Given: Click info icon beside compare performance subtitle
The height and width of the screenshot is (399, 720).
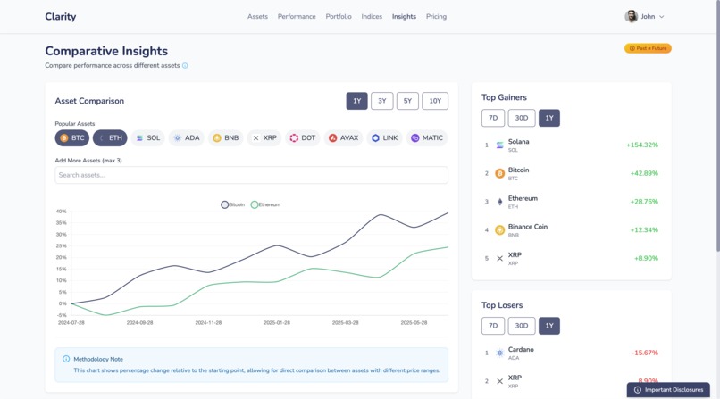Looking at the screenshot, I should click(x=185, y=65).
